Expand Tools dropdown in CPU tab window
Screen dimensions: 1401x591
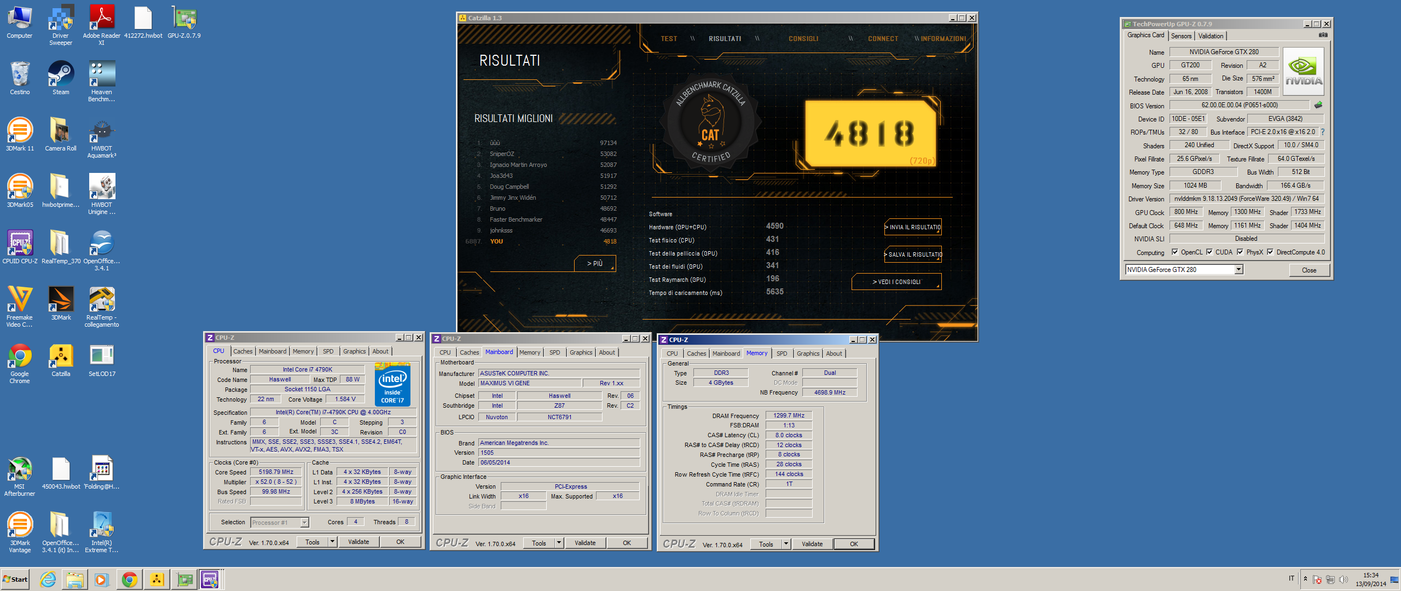click(332, 542)
